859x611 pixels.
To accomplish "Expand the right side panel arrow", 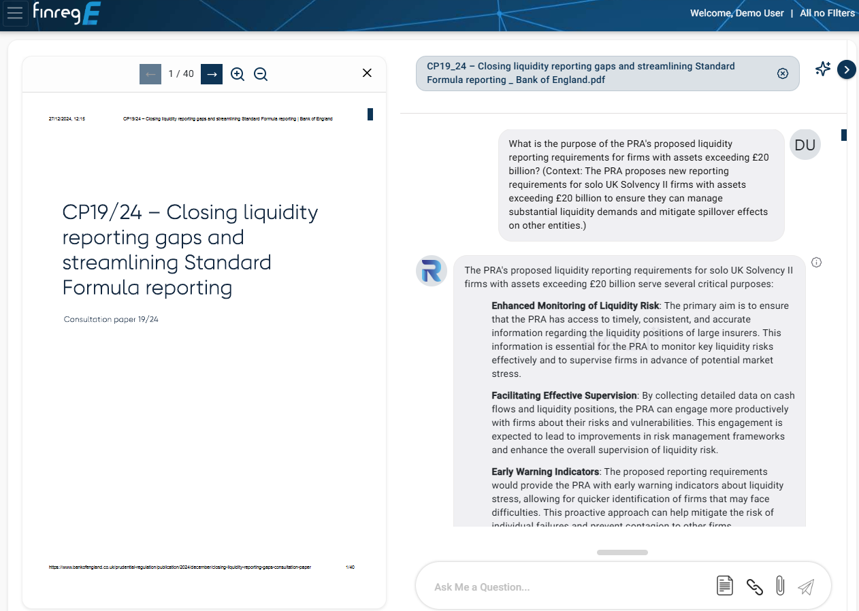I will point(847,69).
